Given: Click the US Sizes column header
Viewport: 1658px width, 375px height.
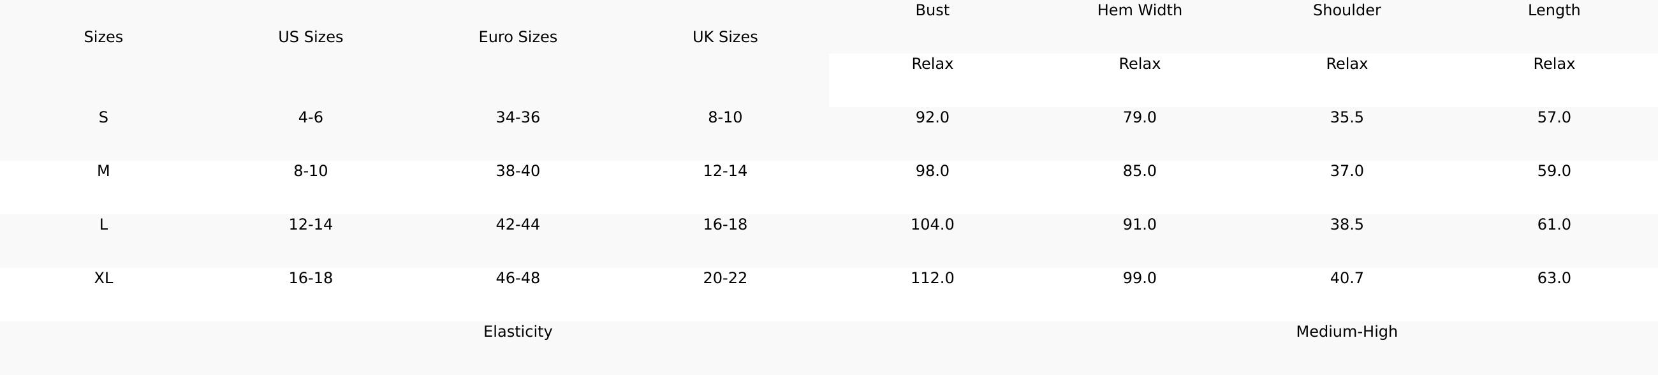Looking at the screenshot, I should point(310,37).
